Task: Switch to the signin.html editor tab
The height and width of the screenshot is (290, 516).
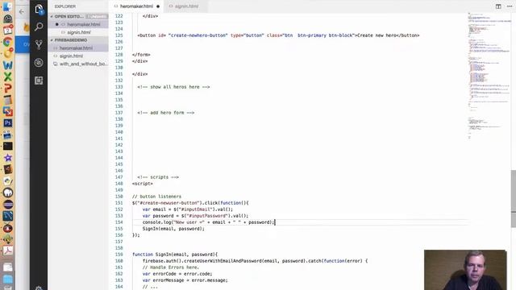Action: (186, 6)
